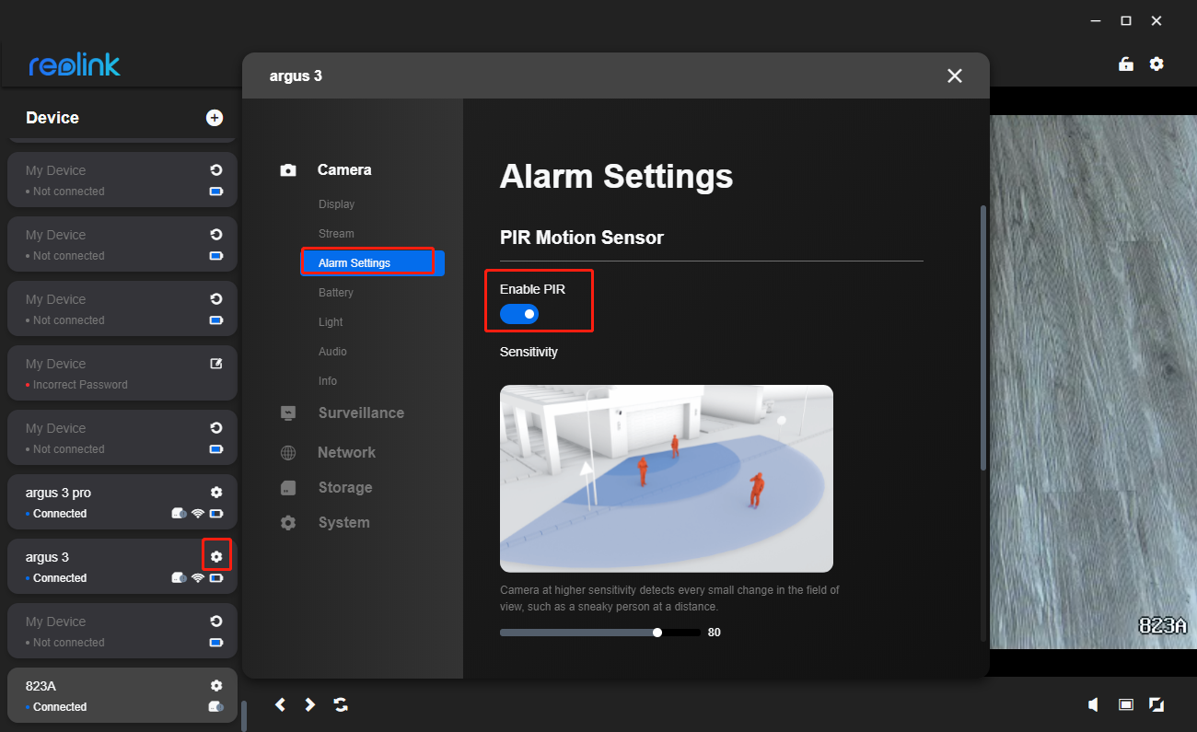Maximize the Reolink window
This screenshot has height=732, width=1197.
pyautogui.click(x=1126, y=20)
